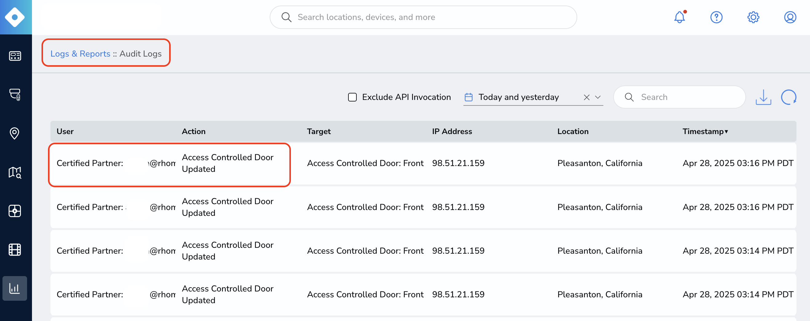
Task: Click Pleasanton, California in last row
Action: (x=600, y=295)
